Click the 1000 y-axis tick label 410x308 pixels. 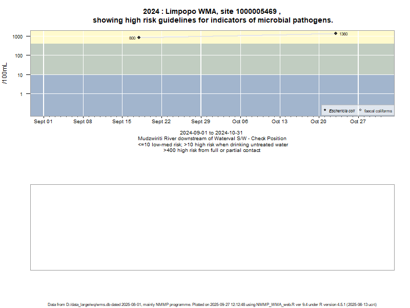click(17, 37)
